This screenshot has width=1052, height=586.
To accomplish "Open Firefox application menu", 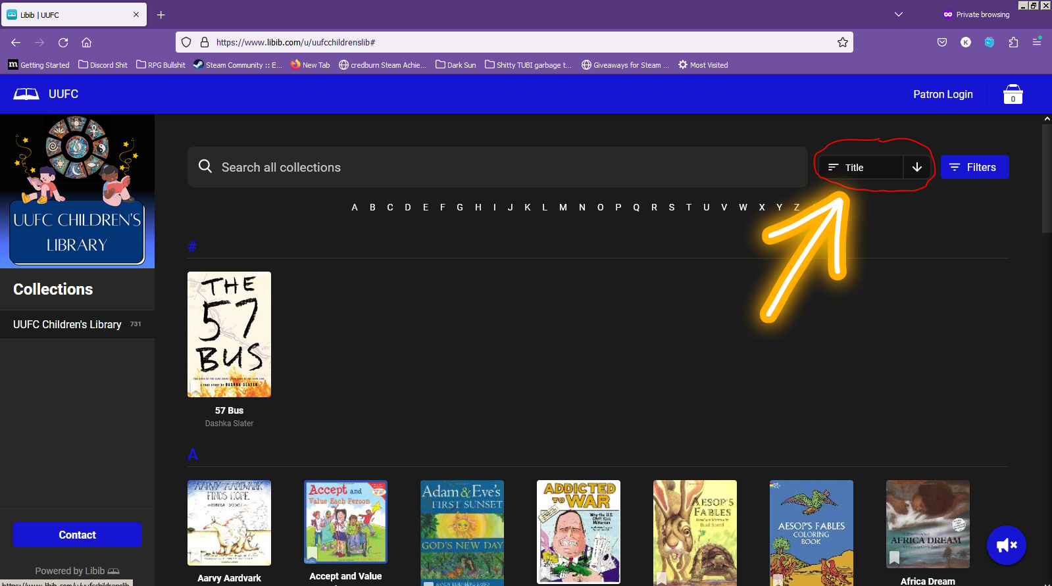I will coord(1037,41).
